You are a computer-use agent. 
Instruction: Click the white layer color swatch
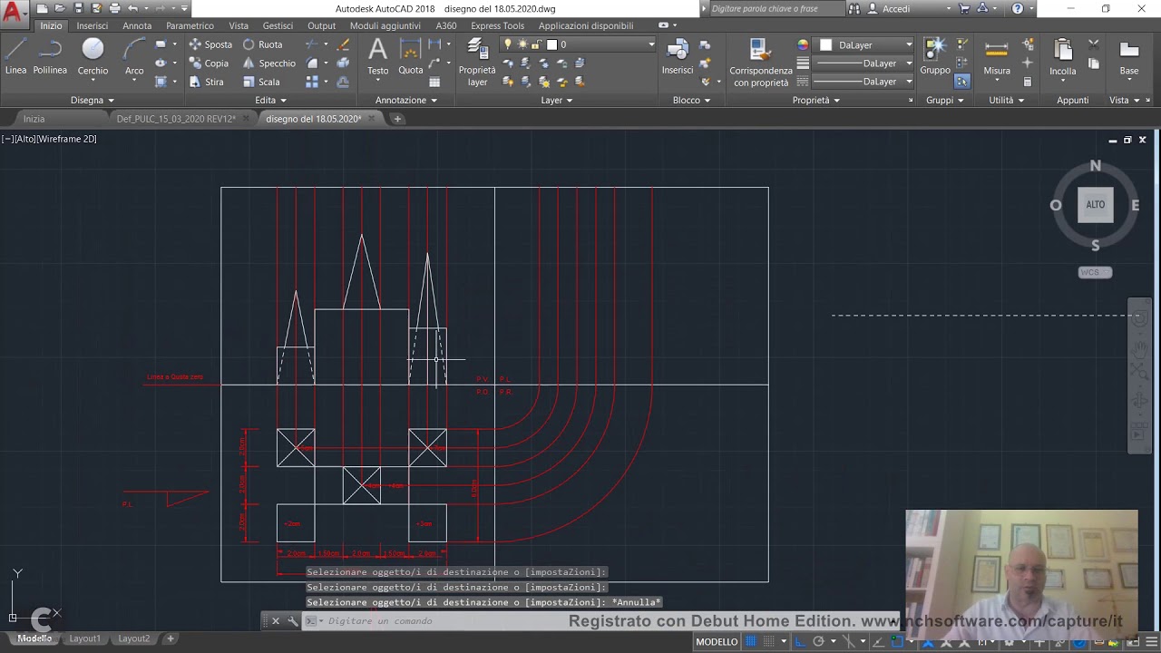click(x=551, y=44)
